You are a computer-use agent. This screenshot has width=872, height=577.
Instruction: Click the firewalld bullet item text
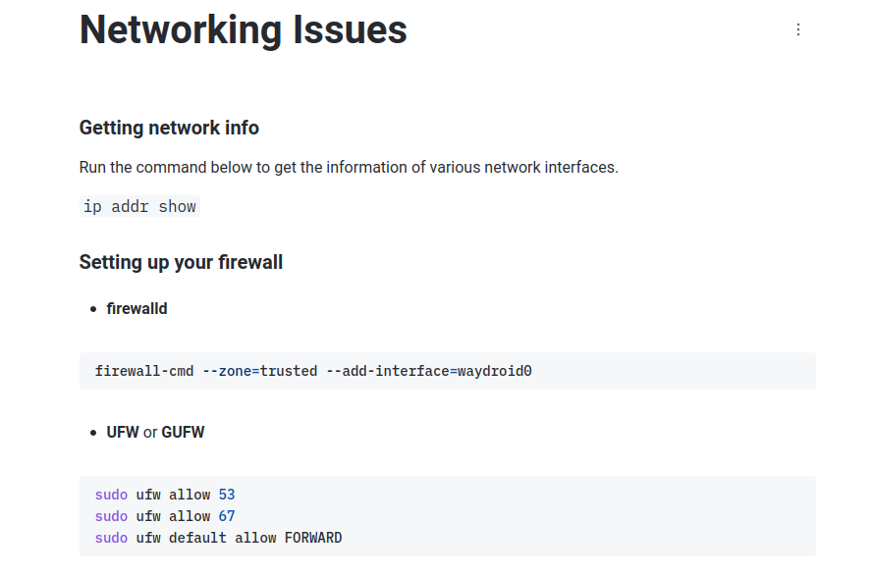pyautogui.click(x=136, y=308)
